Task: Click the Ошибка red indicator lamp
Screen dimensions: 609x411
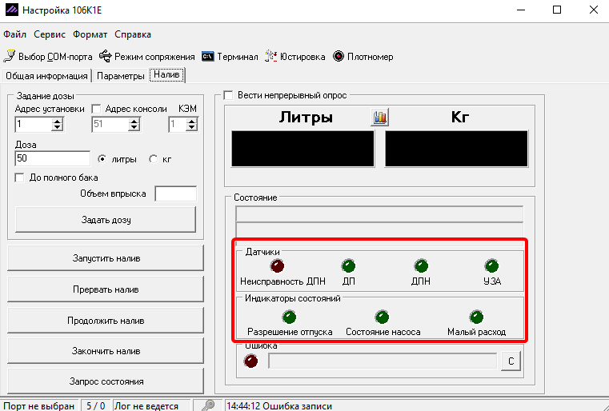Action: click(251, 361)
